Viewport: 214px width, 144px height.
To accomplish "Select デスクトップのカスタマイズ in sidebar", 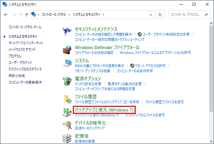I will [x=25, y=69].
